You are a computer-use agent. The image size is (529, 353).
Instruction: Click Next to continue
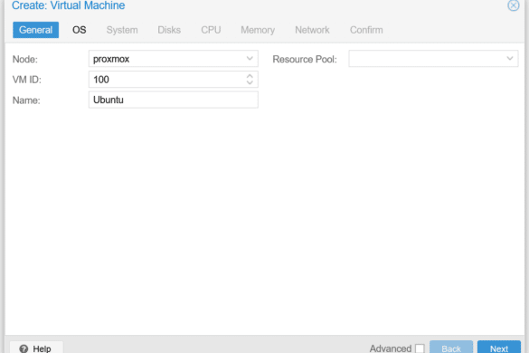499,348
